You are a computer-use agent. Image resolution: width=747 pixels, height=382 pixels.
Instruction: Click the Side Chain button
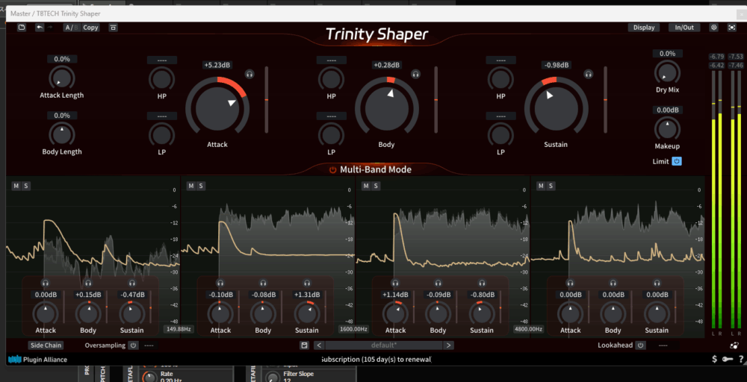[46, 345]
